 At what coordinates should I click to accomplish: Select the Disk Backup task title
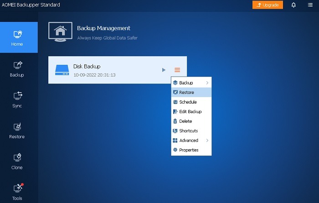[87, 67]
